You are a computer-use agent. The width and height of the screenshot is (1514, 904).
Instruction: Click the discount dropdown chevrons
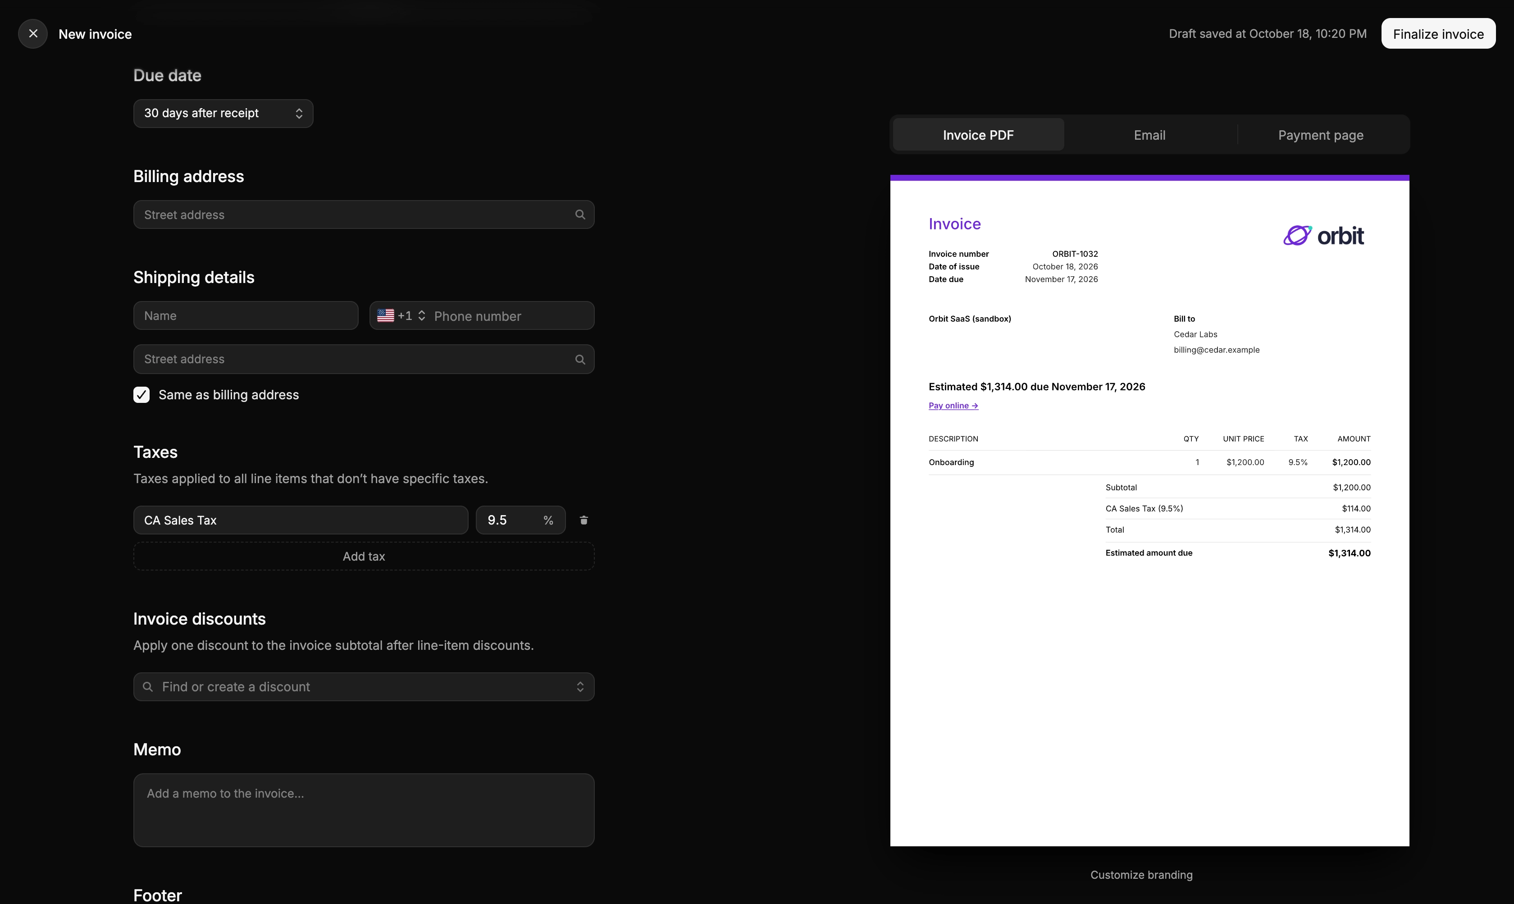(x=580, y=686)
